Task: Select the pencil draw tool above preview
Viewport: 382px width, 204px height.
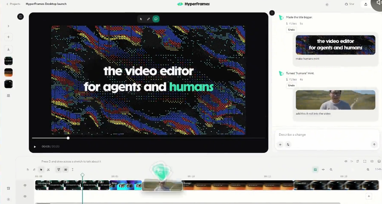Action: pos(148,19)
